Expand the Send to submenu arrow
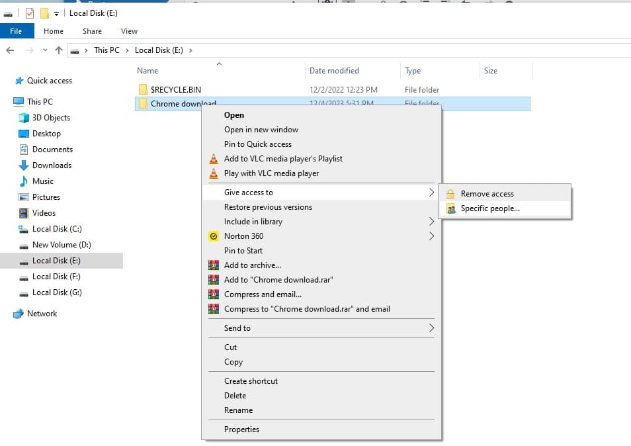631x446 pixels. (431, 328)
